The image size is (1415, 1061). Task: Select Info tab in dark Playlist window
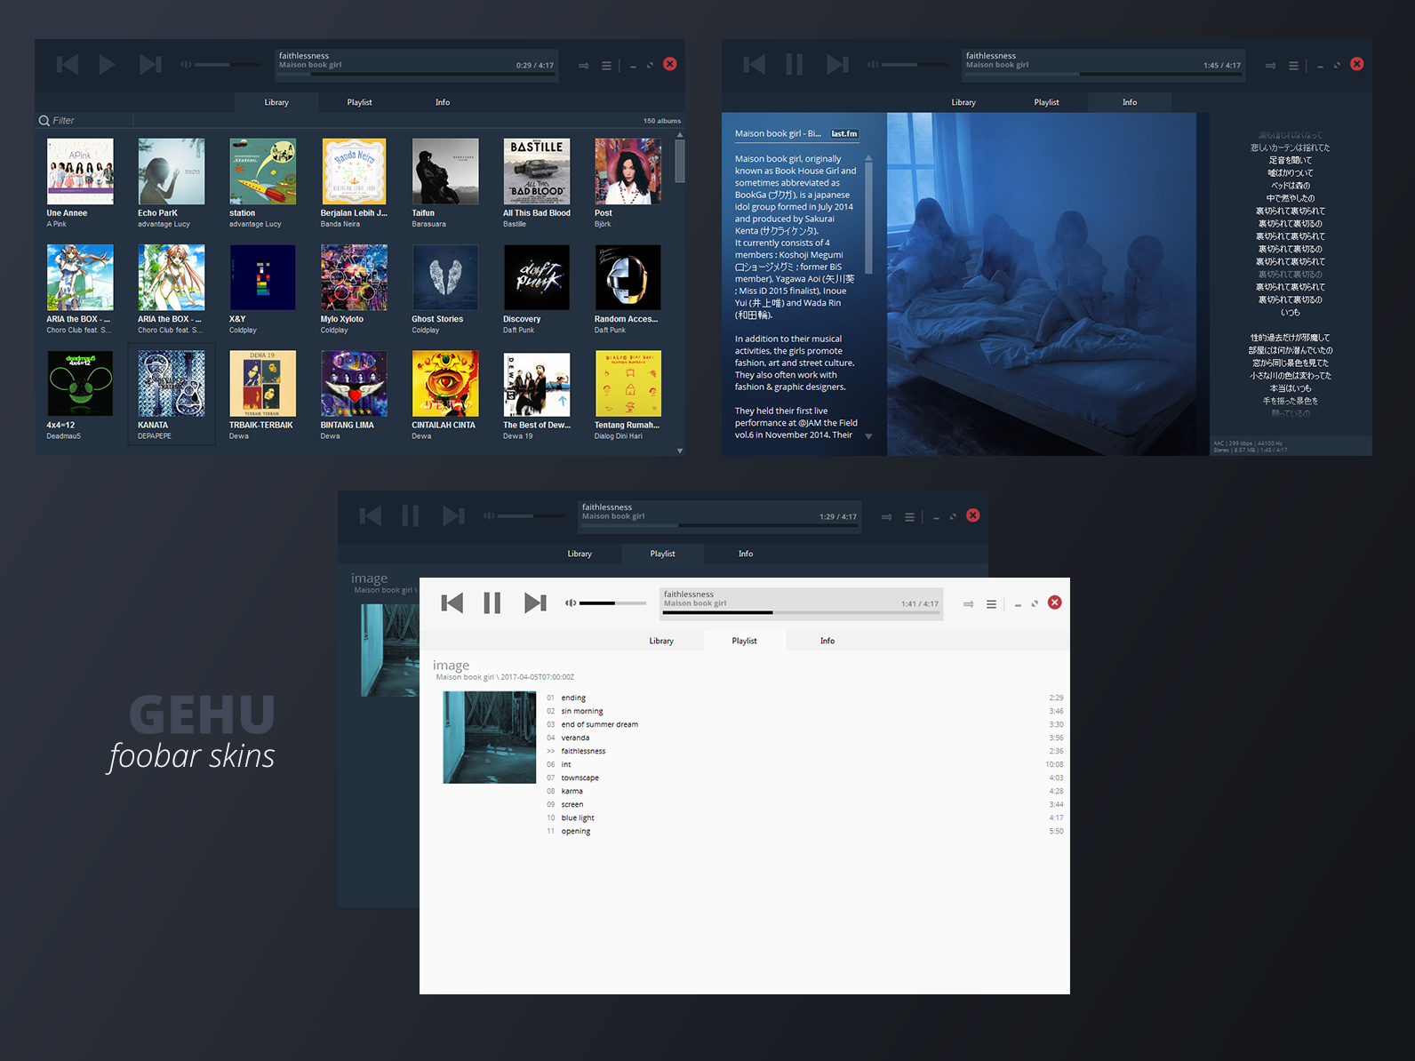(746, 554)
